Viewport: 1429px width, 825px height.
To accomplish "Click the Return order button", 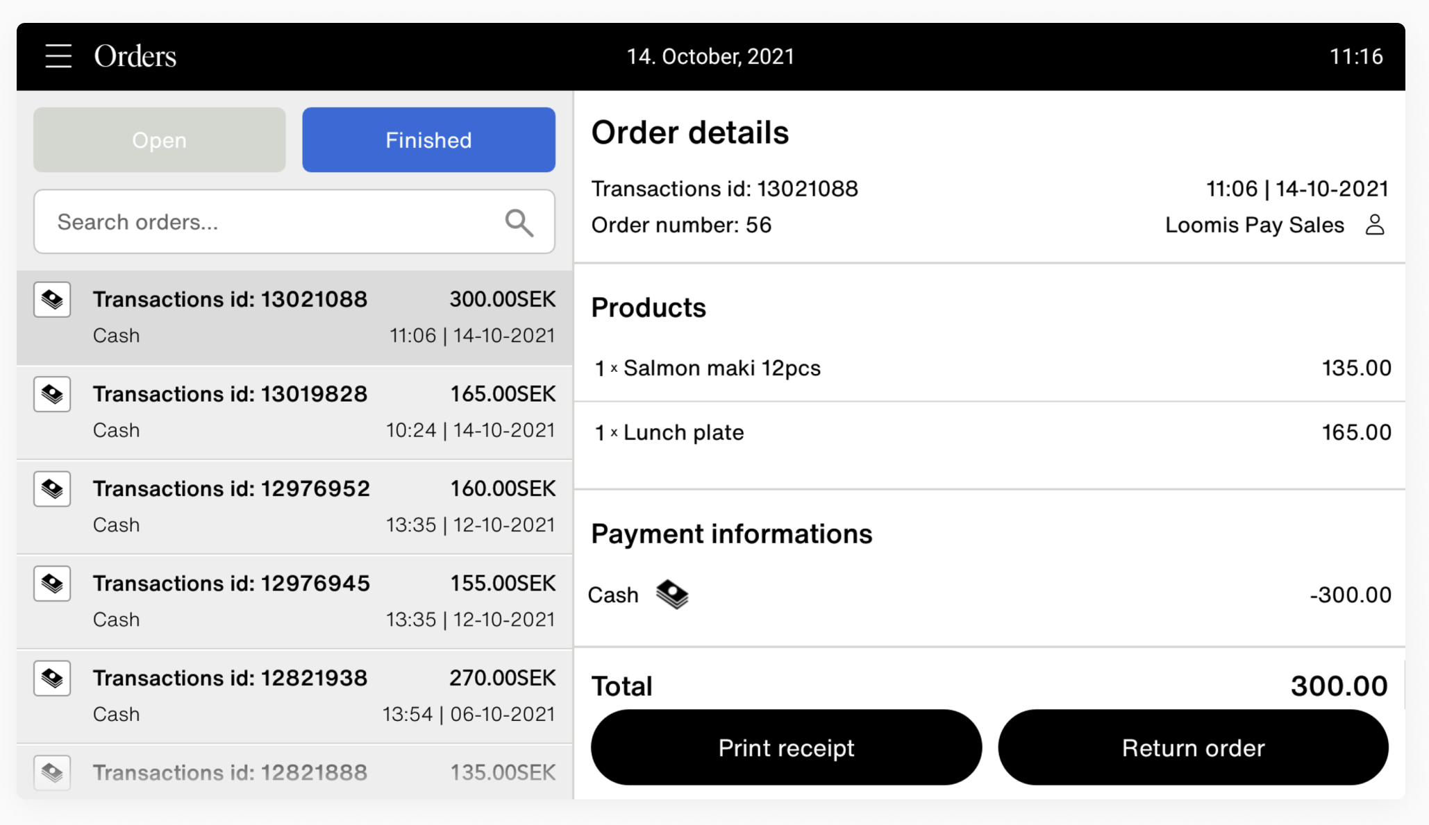I will tap(1193, 747).
